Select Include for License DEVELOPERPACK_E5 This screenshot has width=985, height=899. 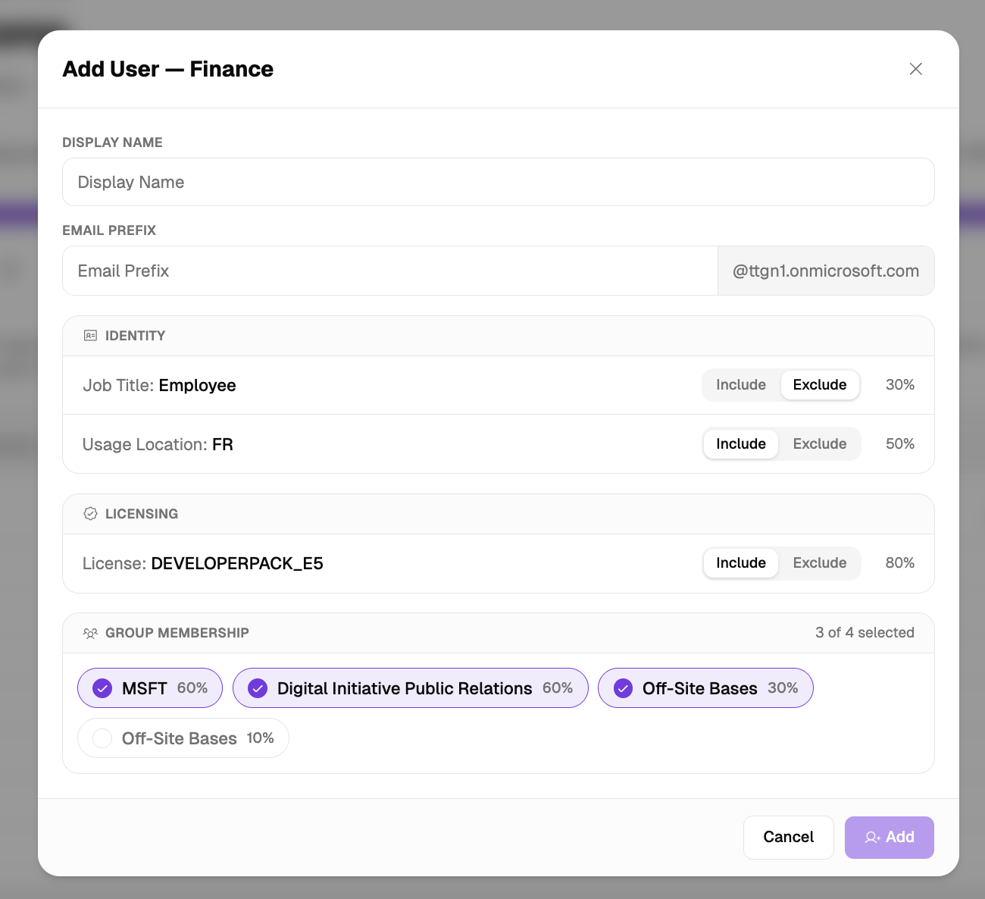pyautogui.click(x=741, y=563)
